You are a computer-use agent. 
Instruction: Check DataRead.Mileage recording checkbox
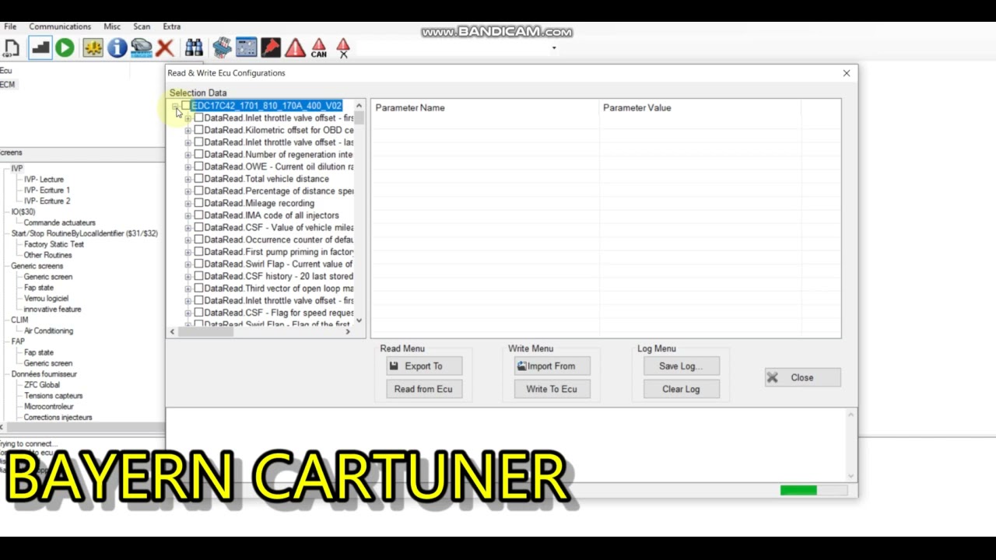point(198,203)
